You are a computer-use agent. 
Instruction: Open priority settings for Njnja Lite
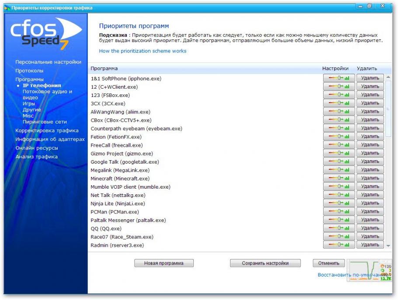click(x=339, y=203)
